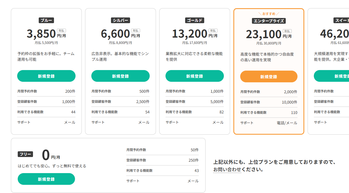Screen dimensions: 349x193
Task: Click 新規登録 button in ゴールド plan
Action: (195, 76)
